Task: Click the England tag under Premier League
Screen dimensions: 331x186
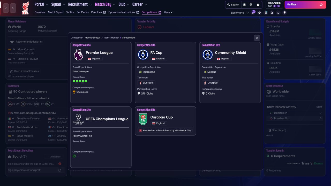Action: [x=94, y=59]
